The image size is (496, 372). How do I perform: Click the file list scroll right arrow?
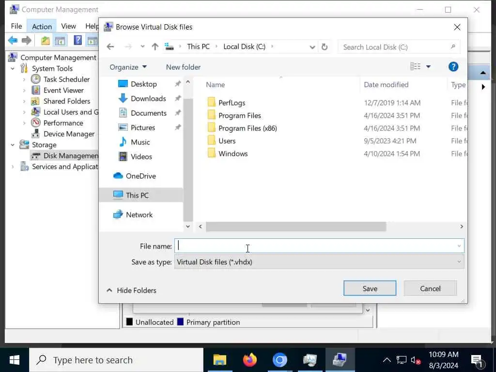[462, 227]
